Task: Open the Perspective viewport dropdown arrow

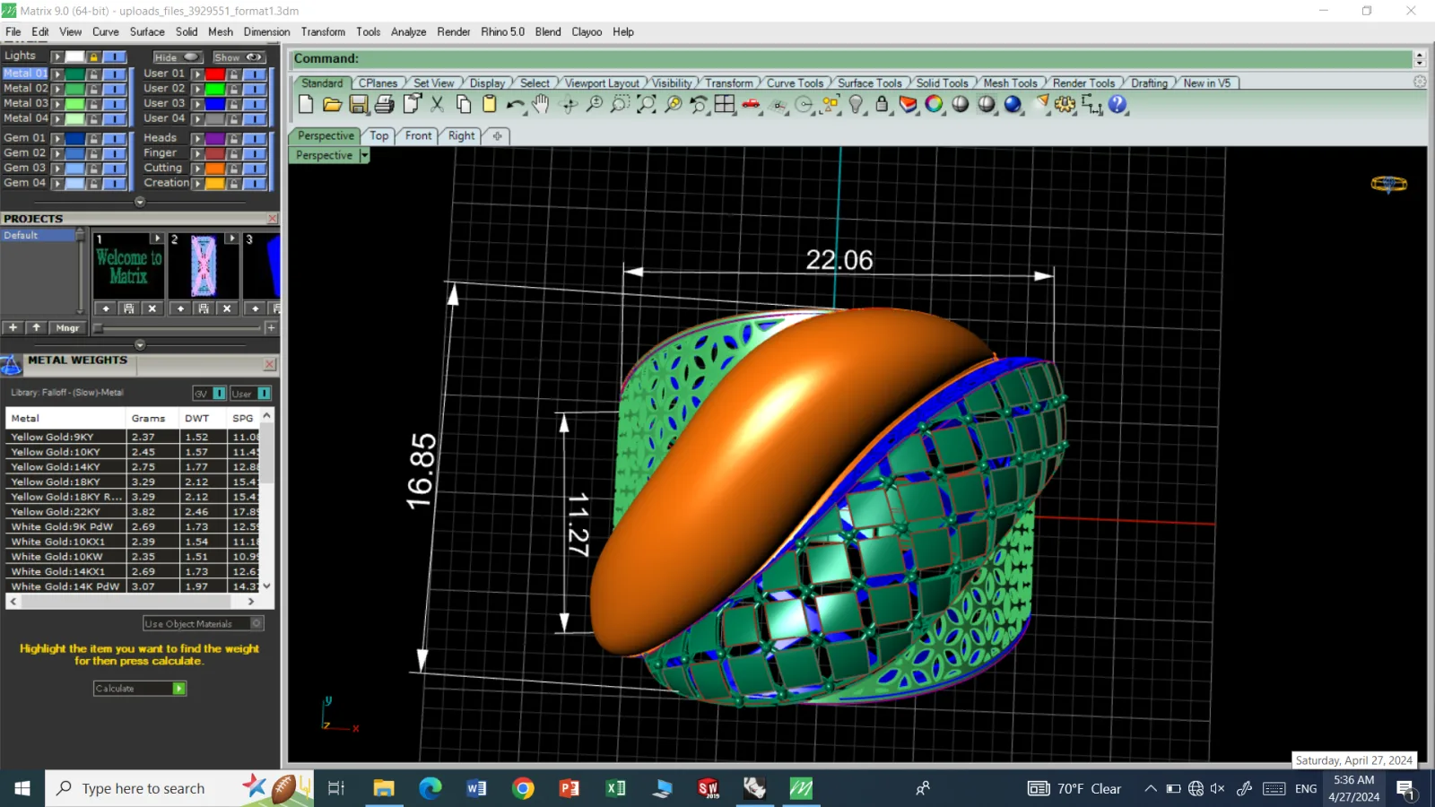Action: tap(364, 155)
